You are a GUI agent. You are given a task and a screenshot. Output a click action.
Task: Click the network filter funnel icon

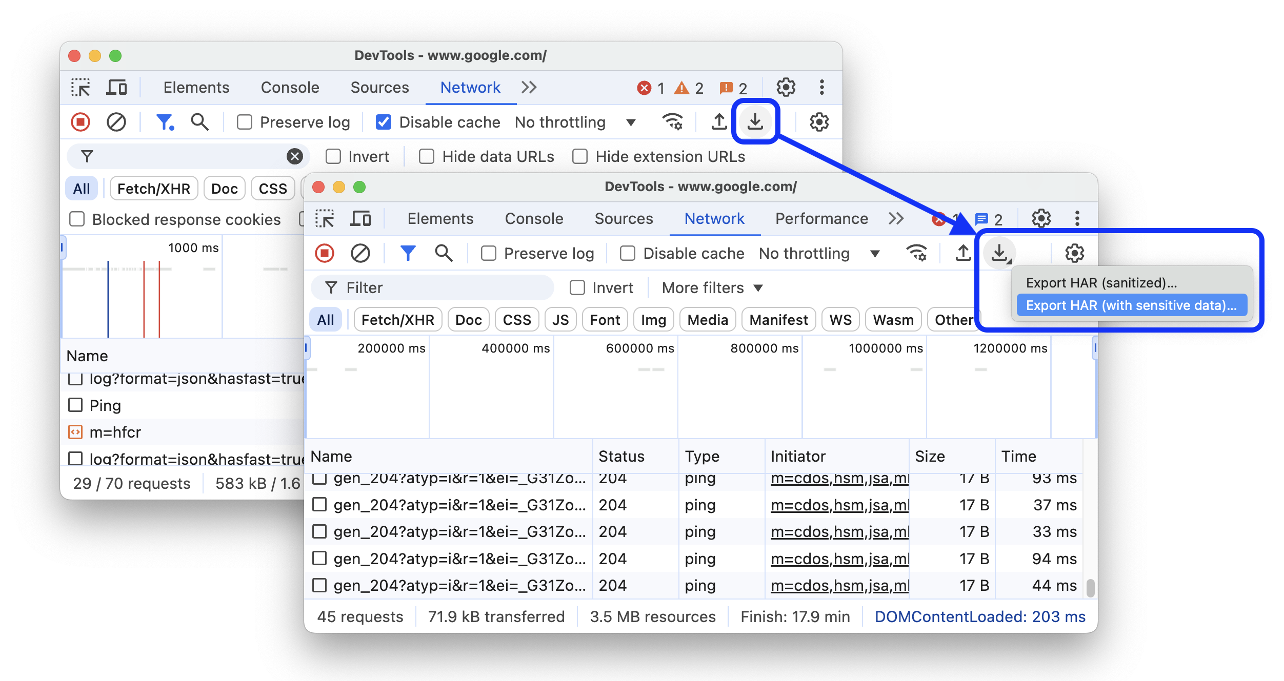tap(406, 252)
